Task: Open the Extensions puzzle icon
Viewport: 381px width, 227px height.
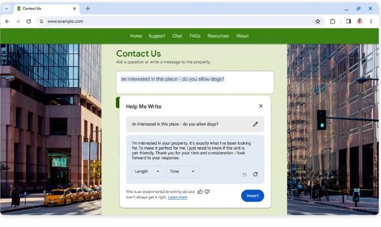Action: [x=333, y=21]
